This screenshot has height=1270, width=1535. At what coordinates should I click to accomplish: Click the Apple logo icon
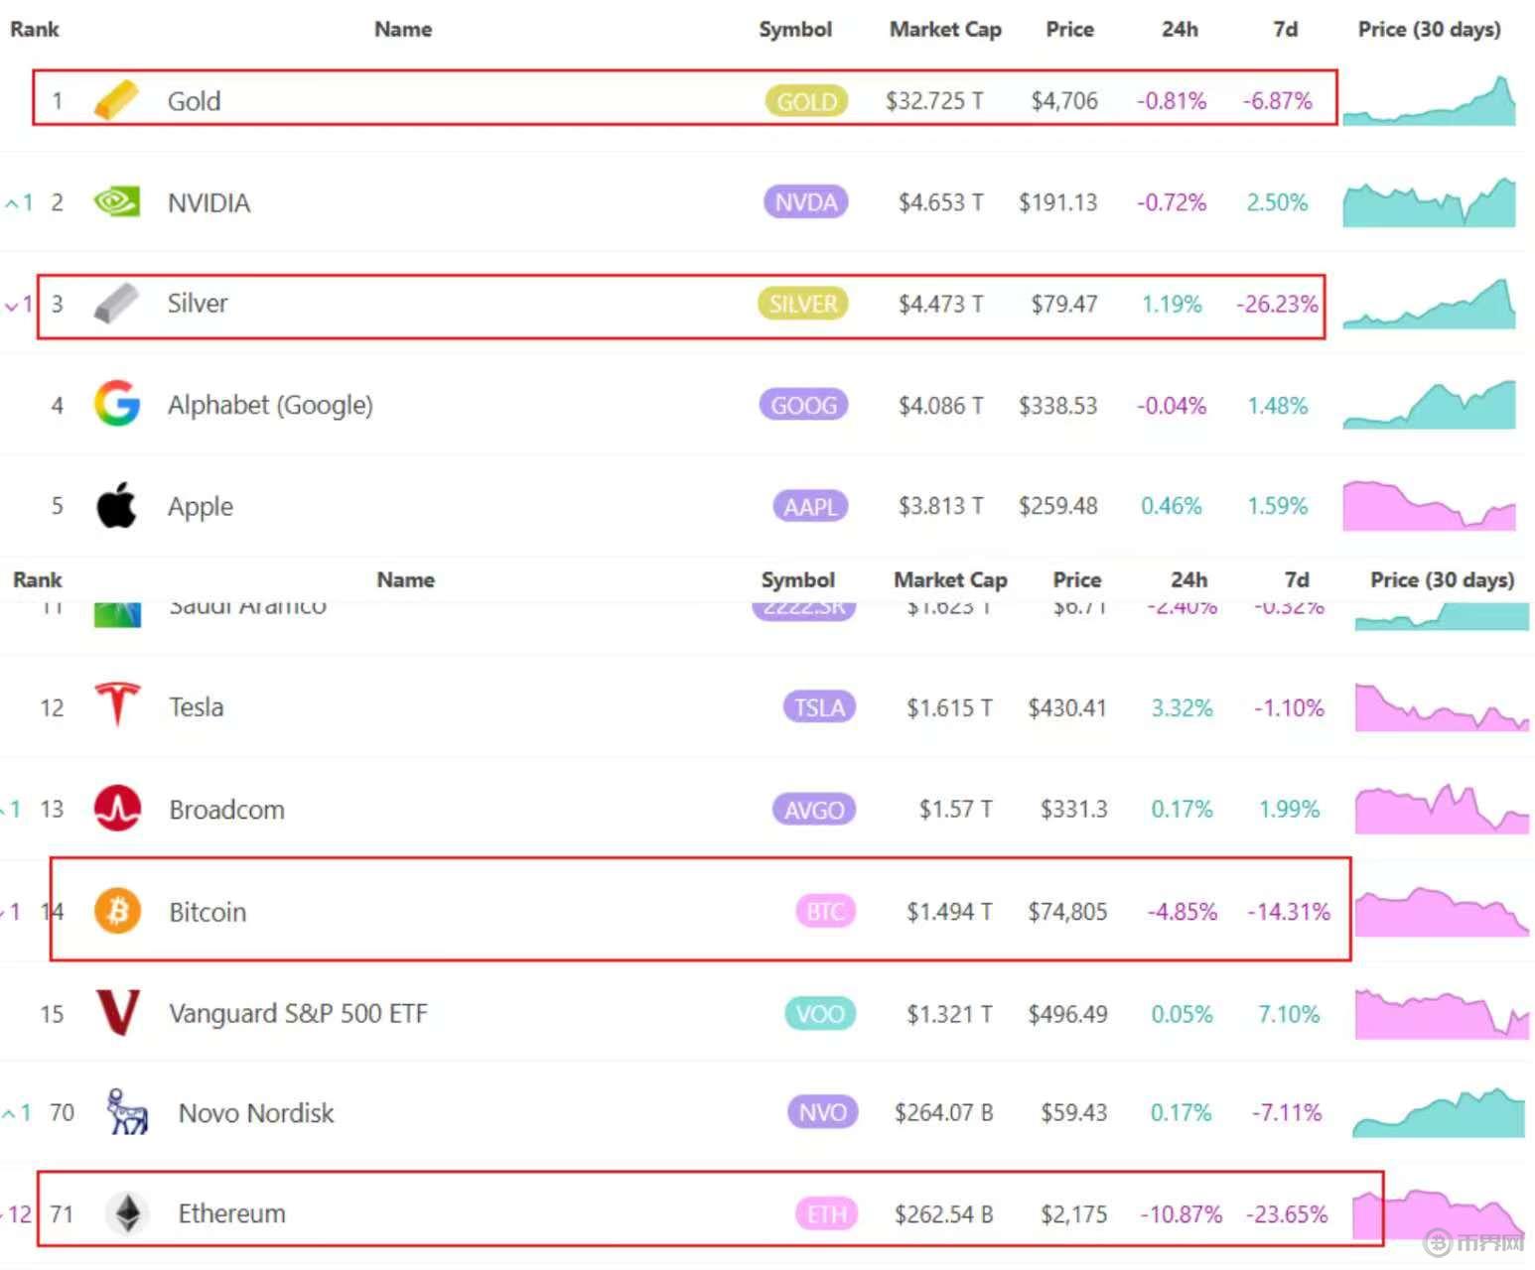point(116,506)
